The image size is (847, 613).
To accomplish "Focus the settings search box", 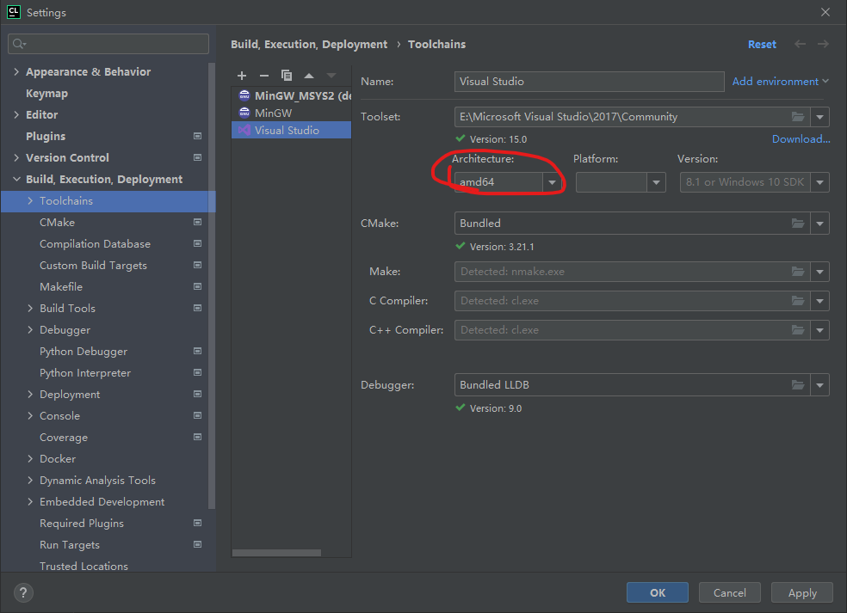I will pyautogui.click(x=108, y=44).
